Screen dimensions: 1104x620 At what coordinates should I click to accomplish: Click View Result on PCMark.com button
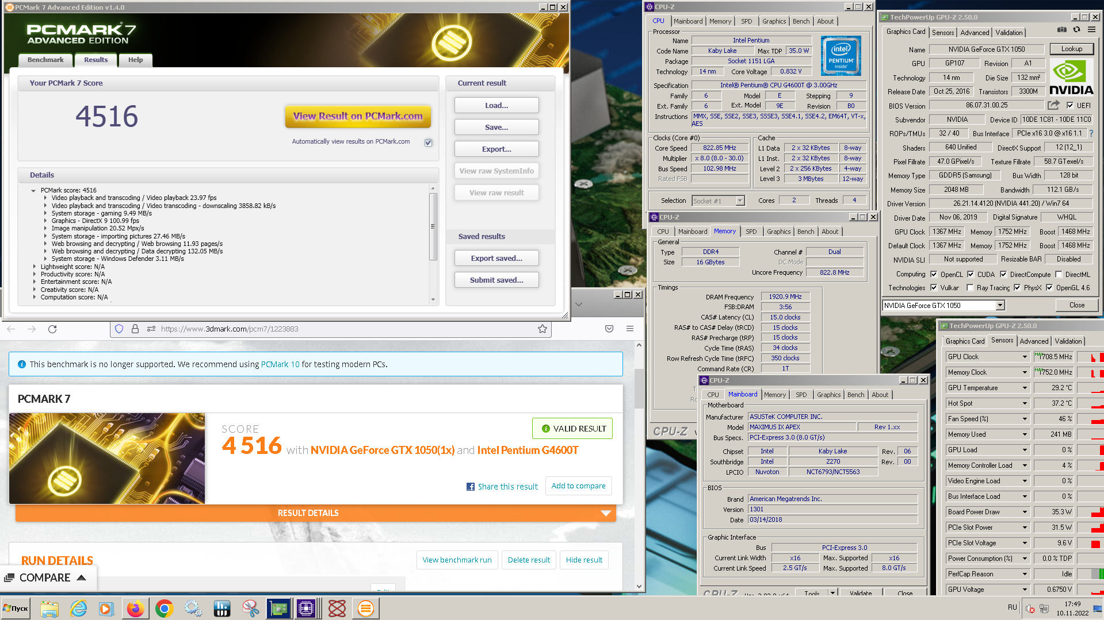coord(358,116)
